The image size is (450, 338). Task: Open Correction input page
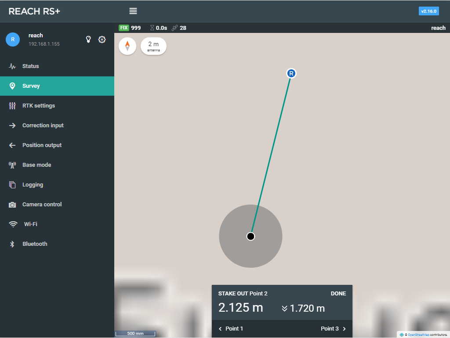pyautogui.click(x=57, y=126)
